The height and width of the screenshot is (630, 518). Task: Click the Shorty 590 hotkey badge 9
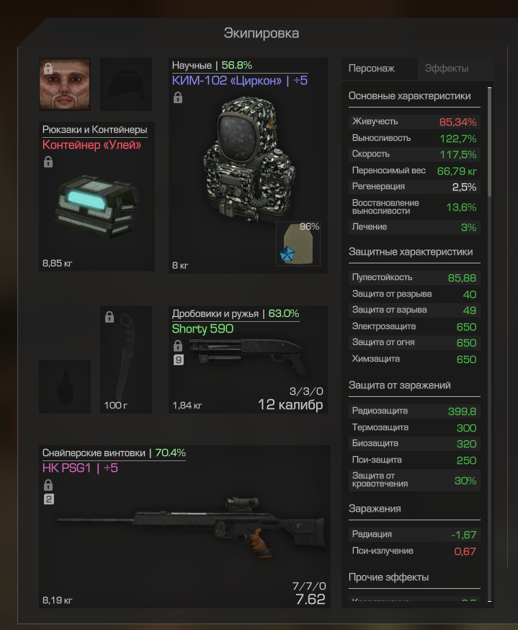[x=179, y=359]
